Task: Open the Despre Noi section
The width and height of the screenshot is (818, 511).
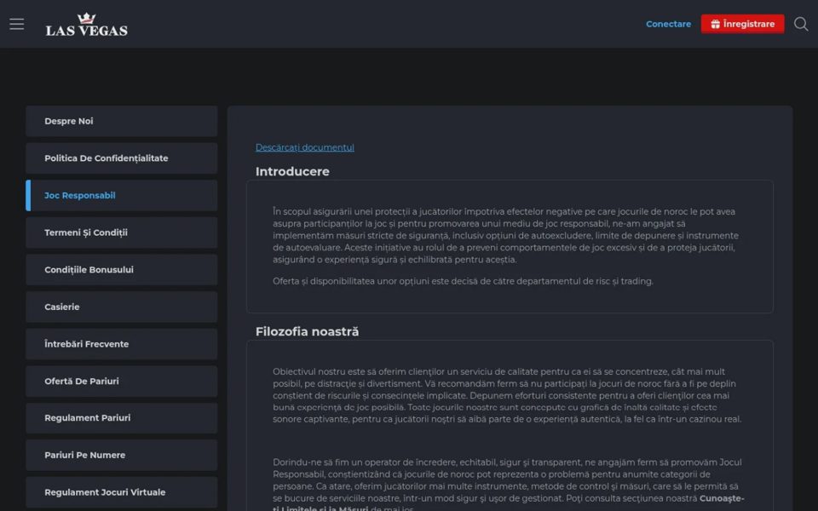Action: (x=122, y=121)
